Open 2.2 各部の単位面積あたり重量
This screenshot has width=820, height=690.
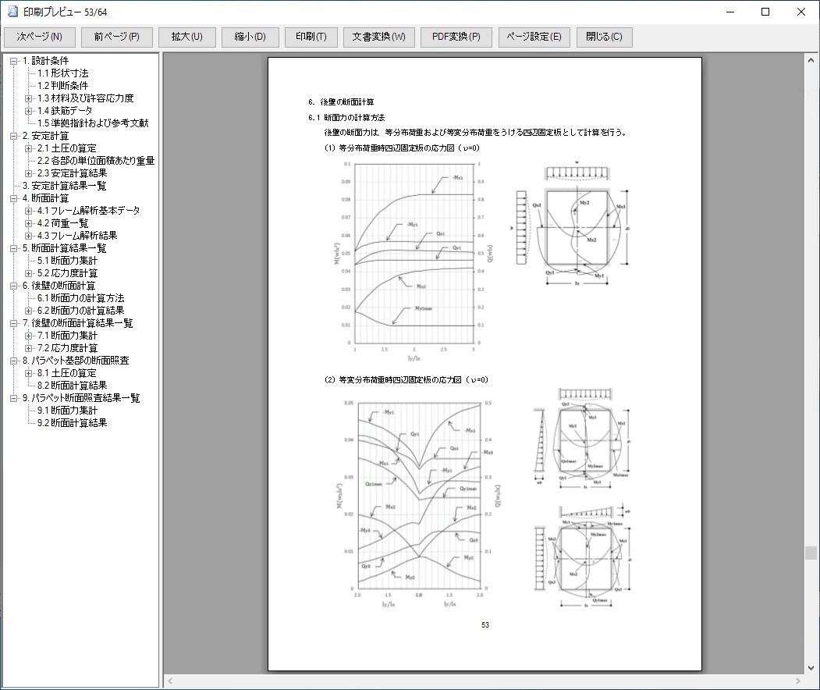96,161
